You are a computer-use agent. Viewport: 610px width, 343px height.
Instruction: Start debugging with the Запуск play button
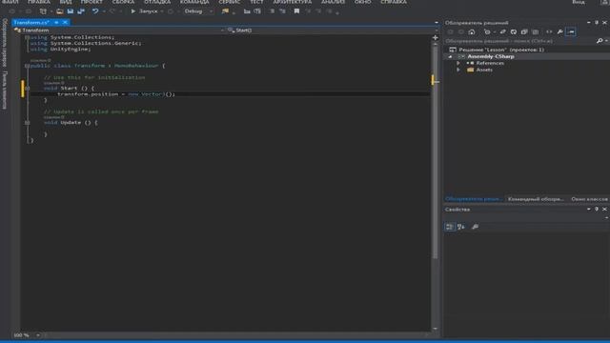tap(144, 11)
